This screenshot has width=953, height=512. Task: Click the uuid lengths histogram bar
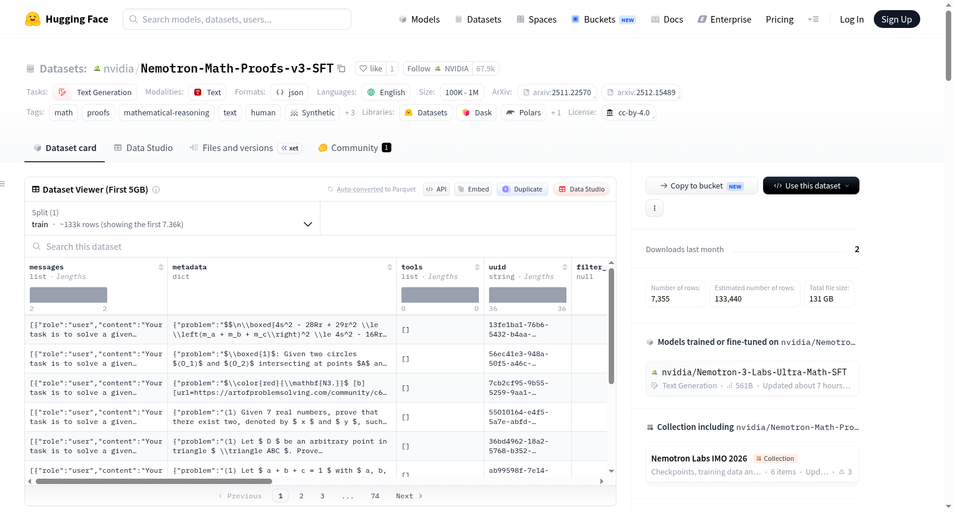(528, 295)
